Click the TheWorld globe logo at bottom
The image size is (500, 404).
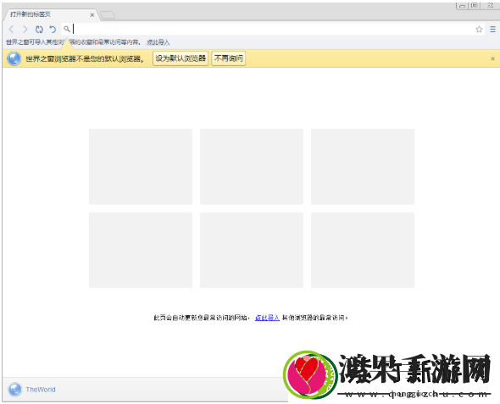(x=15, y=390)
